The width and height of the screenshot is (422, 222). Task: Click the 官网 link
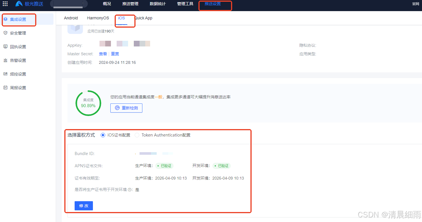pos(416,4)
